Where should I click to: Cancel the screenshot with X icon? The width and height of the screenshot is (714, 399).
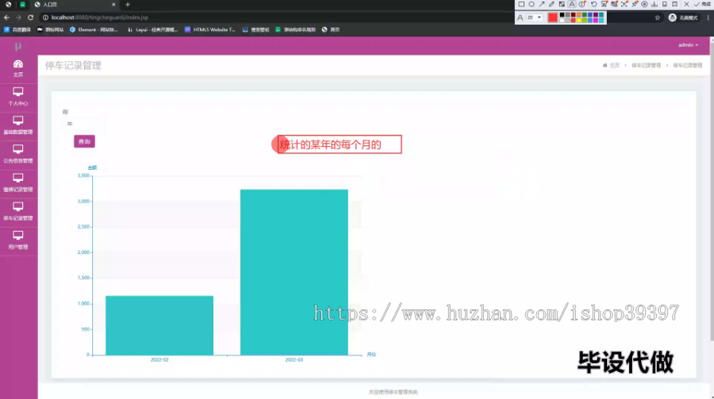687,4
